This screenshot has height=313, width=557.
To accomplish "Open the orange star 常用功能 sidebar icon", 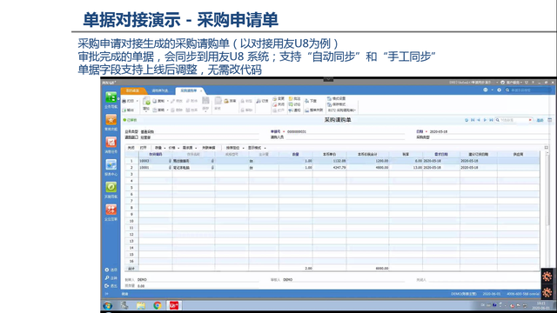I will click(111, 120).
